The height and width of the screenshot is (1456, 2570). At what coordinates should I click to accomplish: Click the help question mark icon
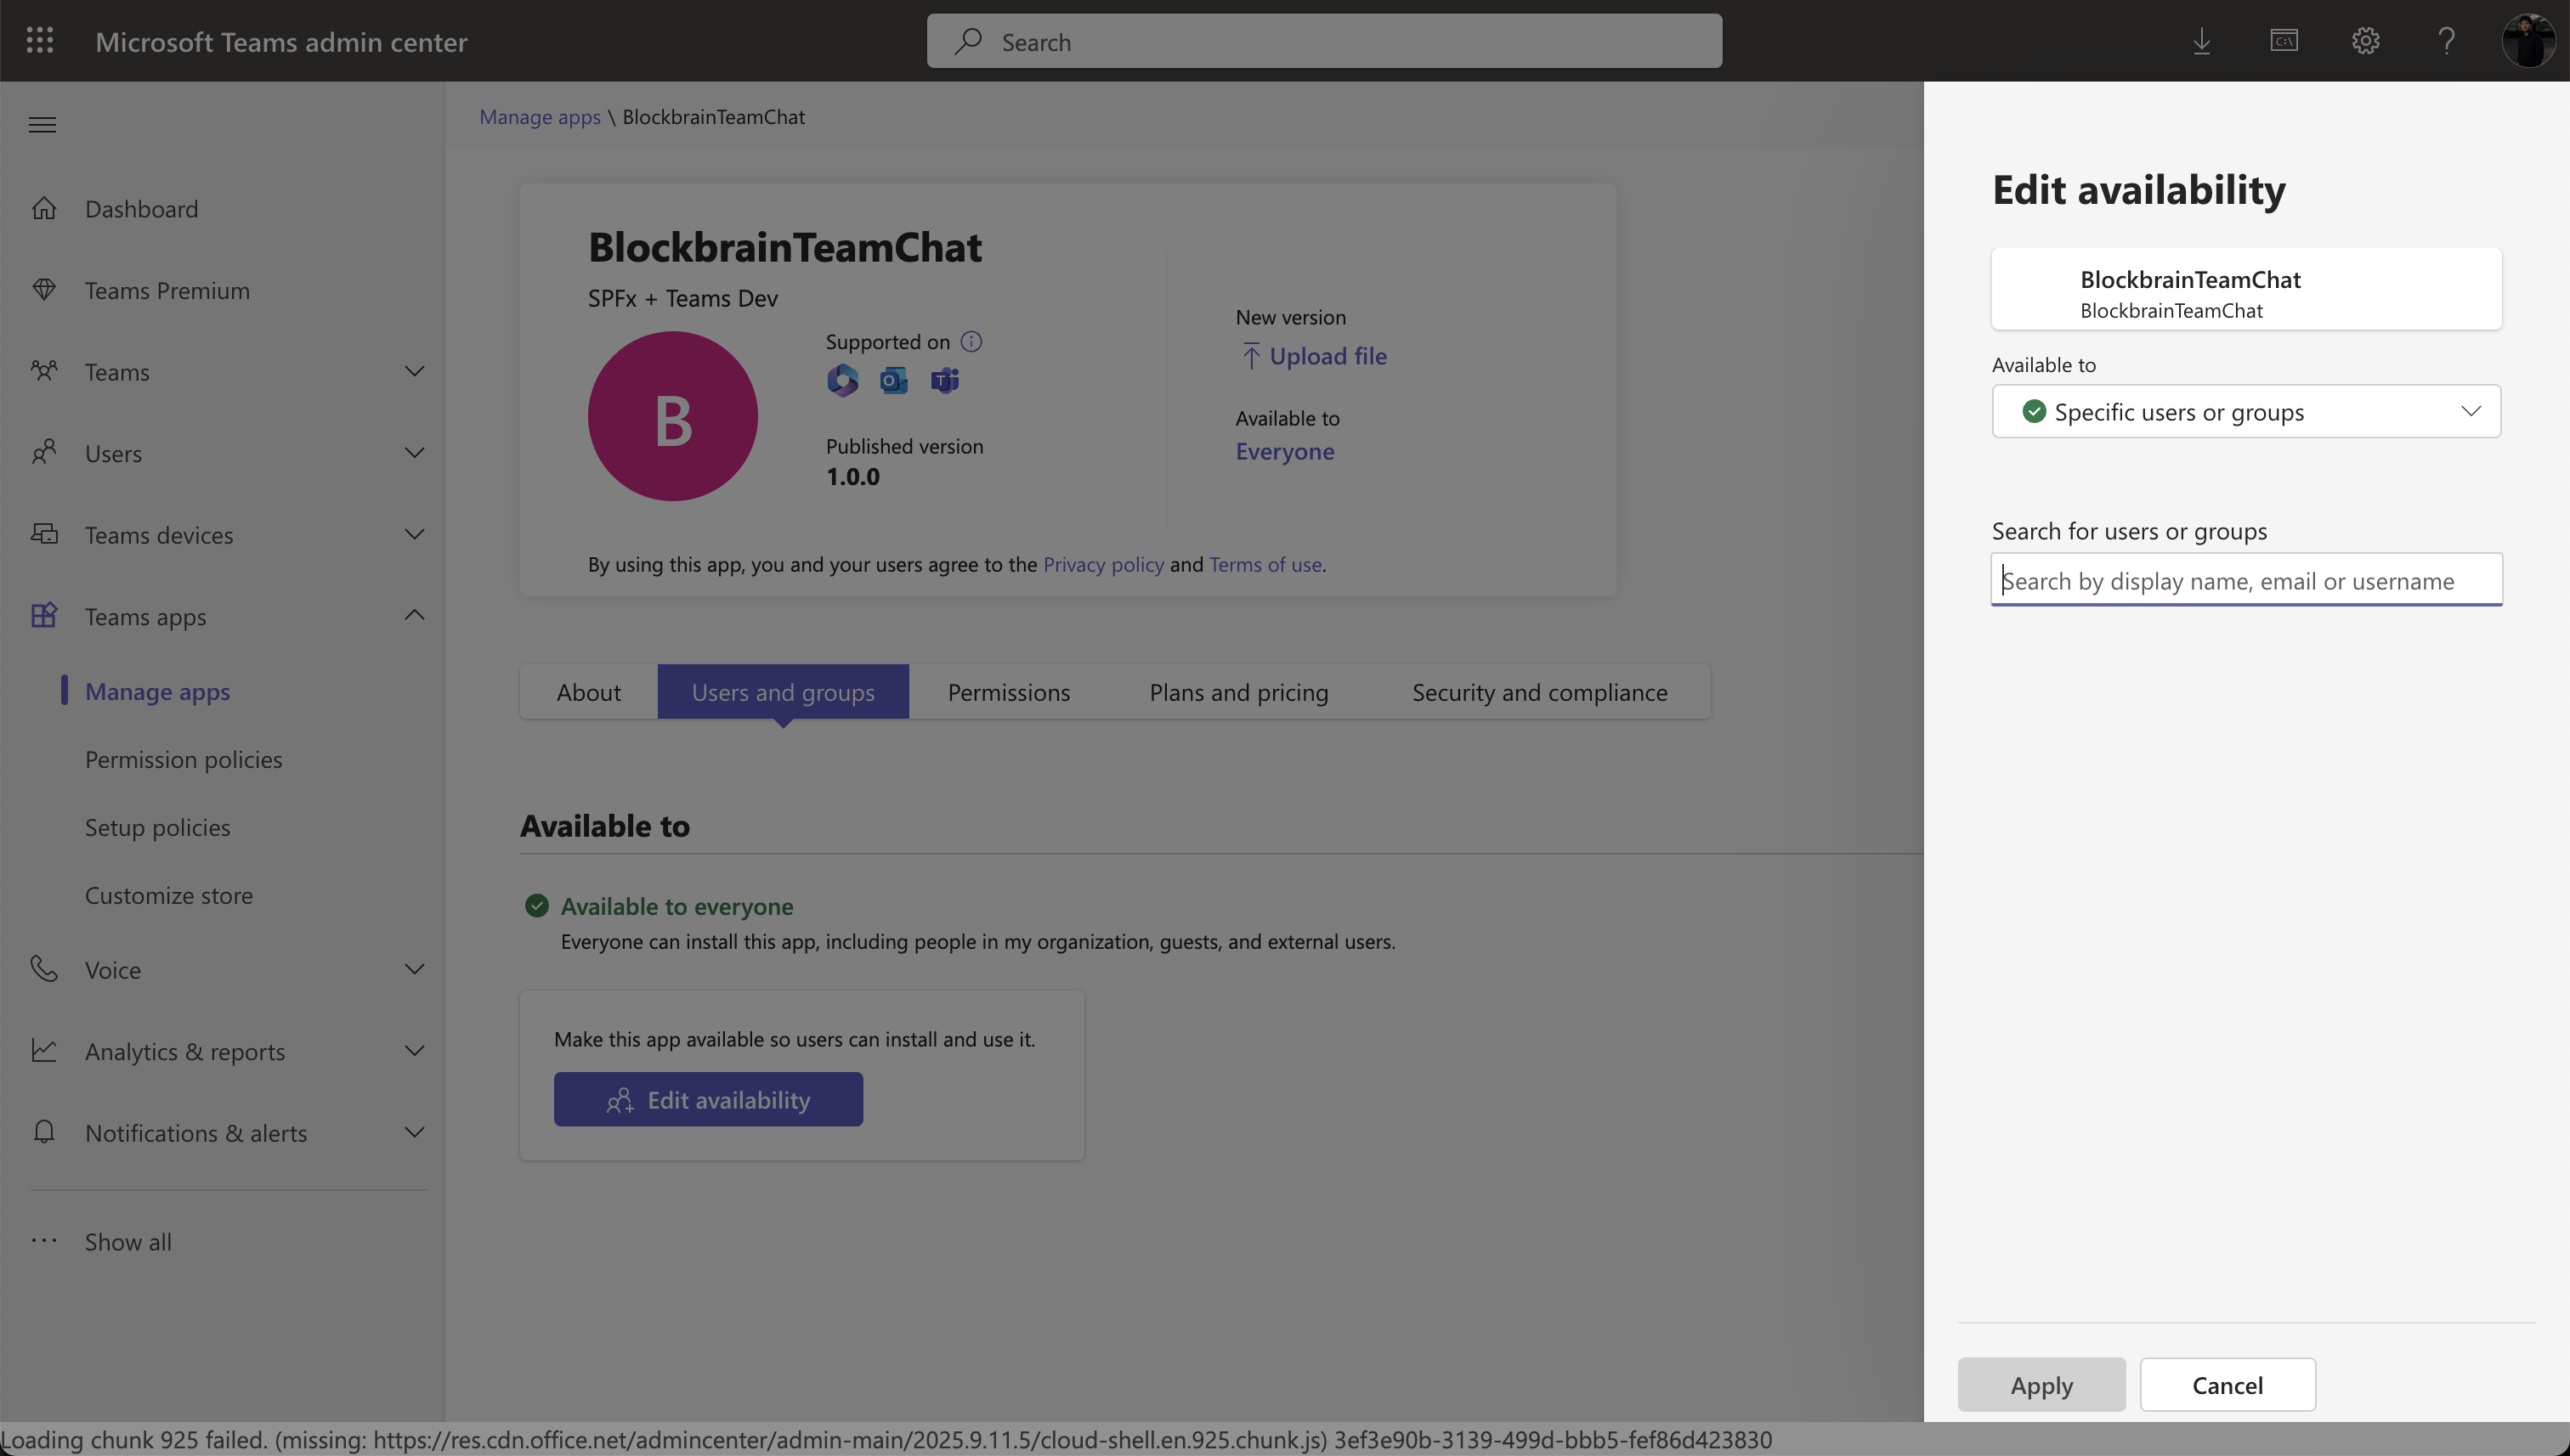click(x=2446, y=41)
